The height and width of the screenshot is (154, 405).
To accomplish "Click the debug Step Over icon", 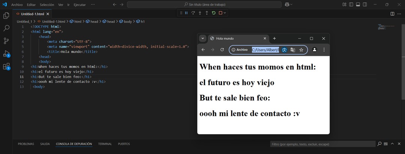I will (193, 13).
